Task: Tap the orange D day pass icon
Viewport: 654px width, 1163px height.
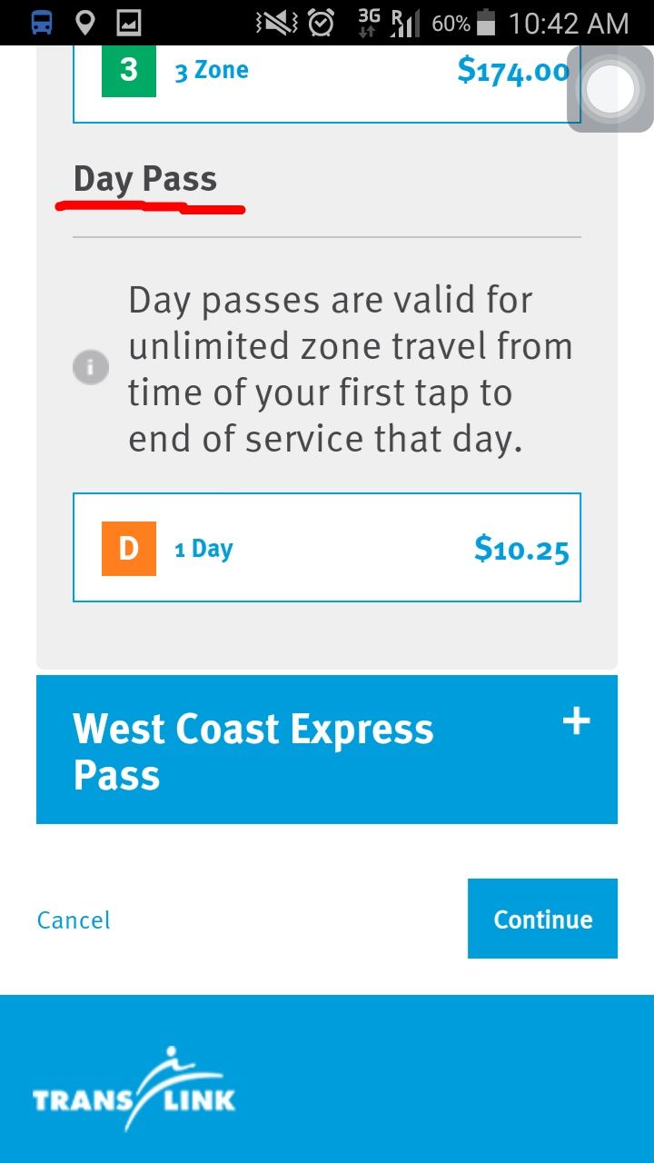Action: click(x=129, y=549)
